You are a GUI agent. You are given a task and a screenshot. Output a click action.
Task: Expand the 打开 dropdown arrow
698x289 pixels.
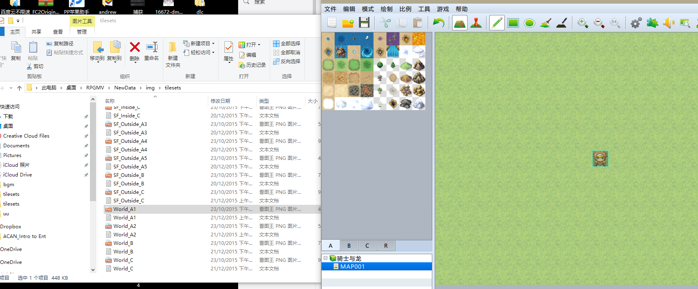pos(259,45)
